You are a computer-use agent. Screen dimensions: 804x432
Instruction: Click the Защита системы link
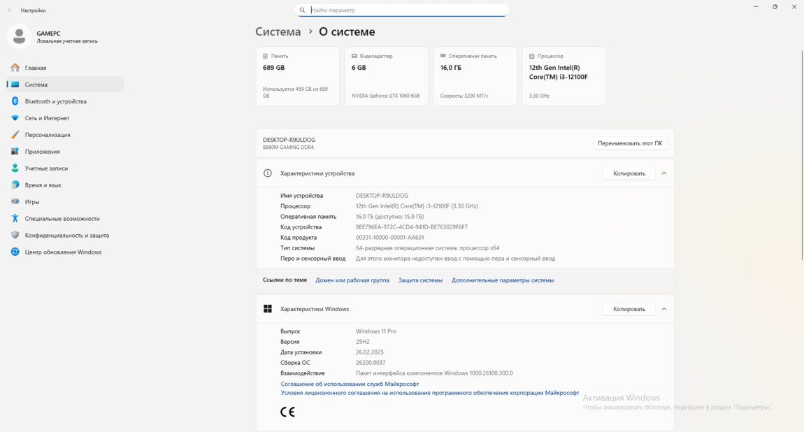point(420,280)
